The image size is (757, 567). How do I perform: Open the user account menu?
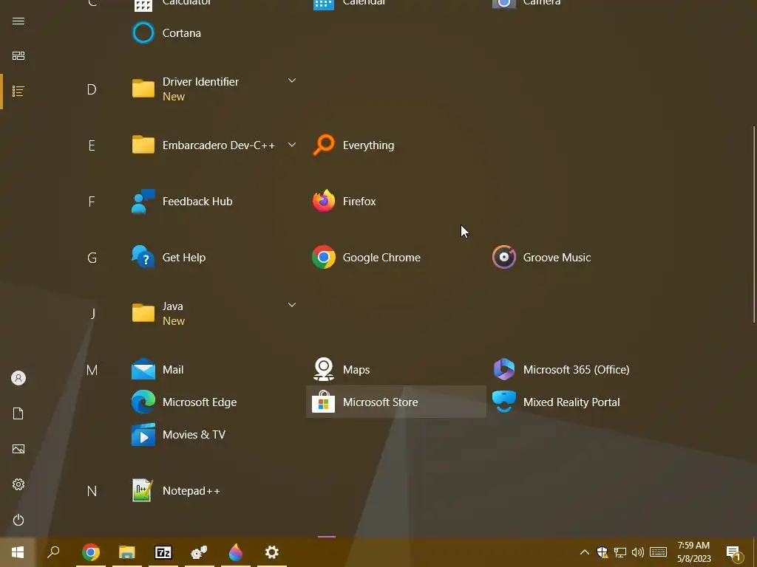pyautogui.click(x=18, y=378)
